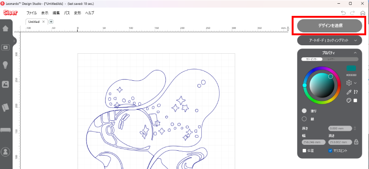The height and width of the screenshot is (169, 369).
Task: Toggle the 位置 checkbox
Action: (x=304, y=150)
